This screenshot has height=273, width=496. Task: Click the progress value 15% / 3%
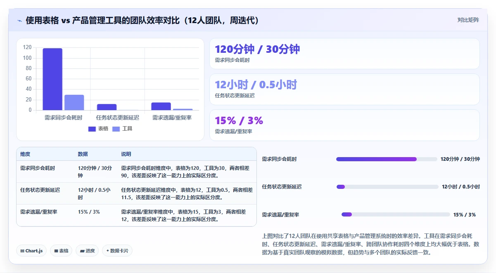click(x=465, y=215)
